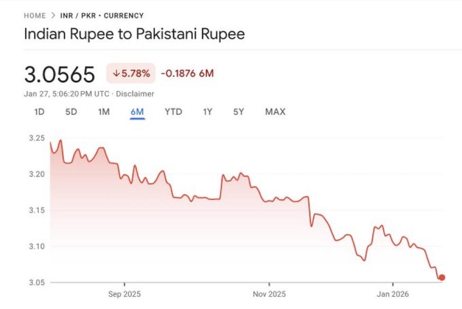Select the 5Y range tab
Screen dimensions: 462x309
[x=238, y=112]
